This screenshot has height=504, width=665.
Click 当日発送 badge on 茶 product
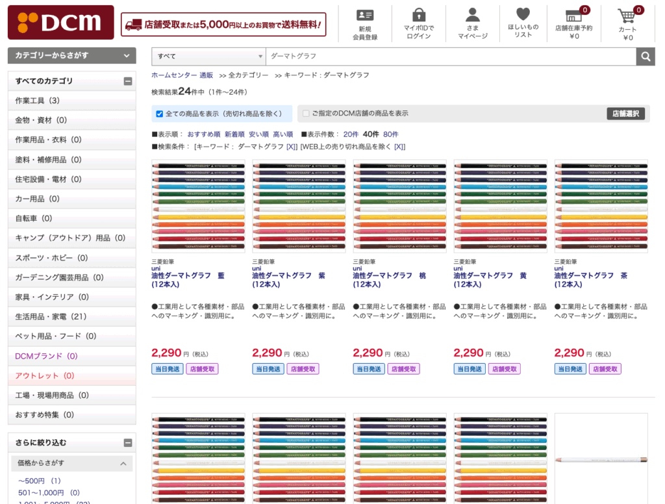point(570,369)
